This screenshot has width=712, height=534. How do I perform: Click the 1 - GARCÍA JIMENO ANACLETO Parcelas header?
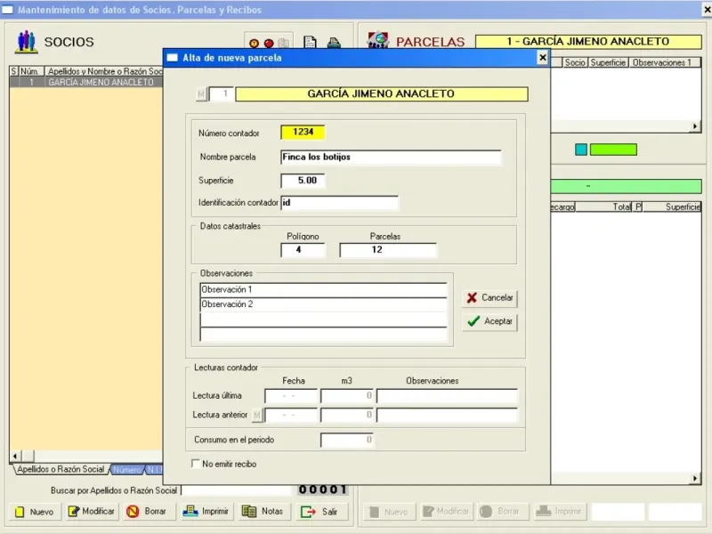coord(588,41)
